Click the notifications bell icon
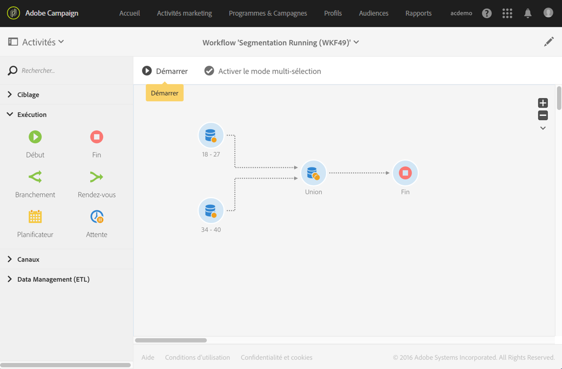 coord(527,13)
